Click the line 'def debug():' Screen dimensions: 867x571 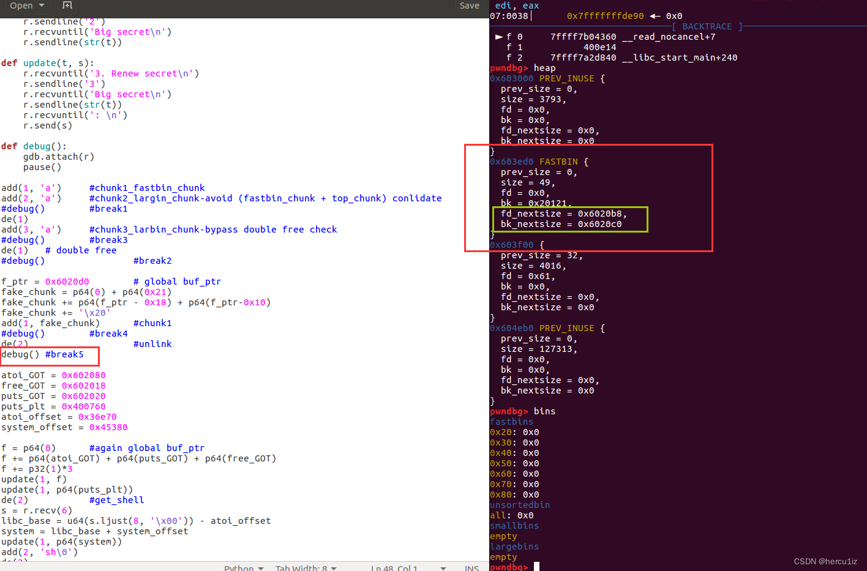[34, 146]
